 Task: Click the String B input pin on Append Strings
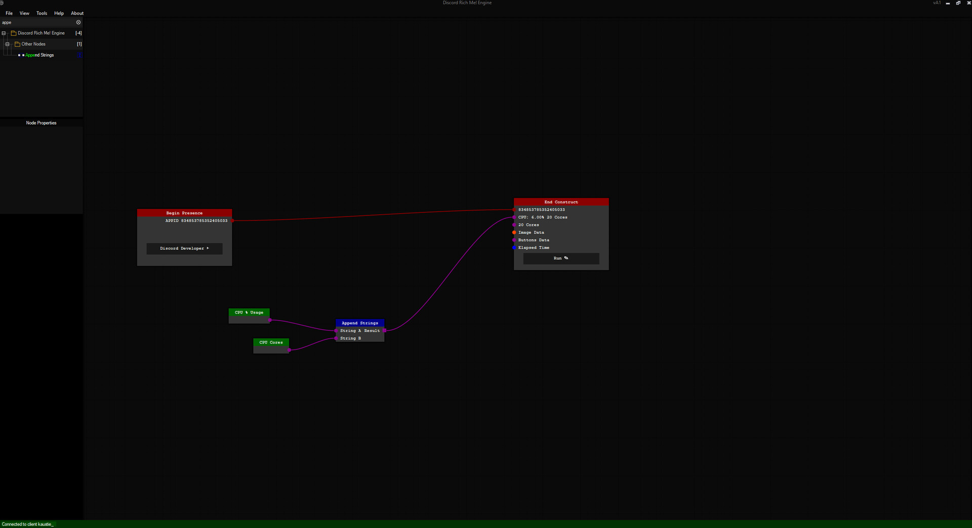point(336,338)
